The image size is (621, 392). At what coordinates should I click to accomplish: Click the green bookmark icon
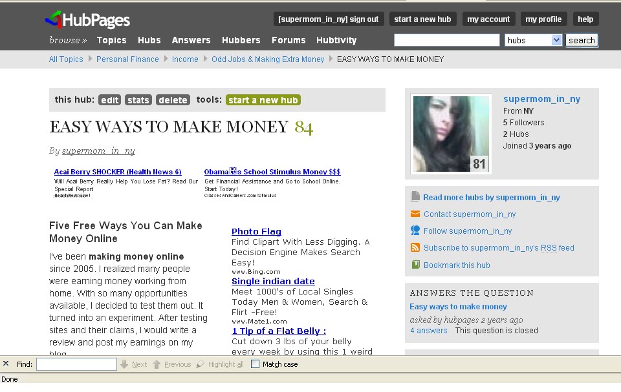coord(415,265)
